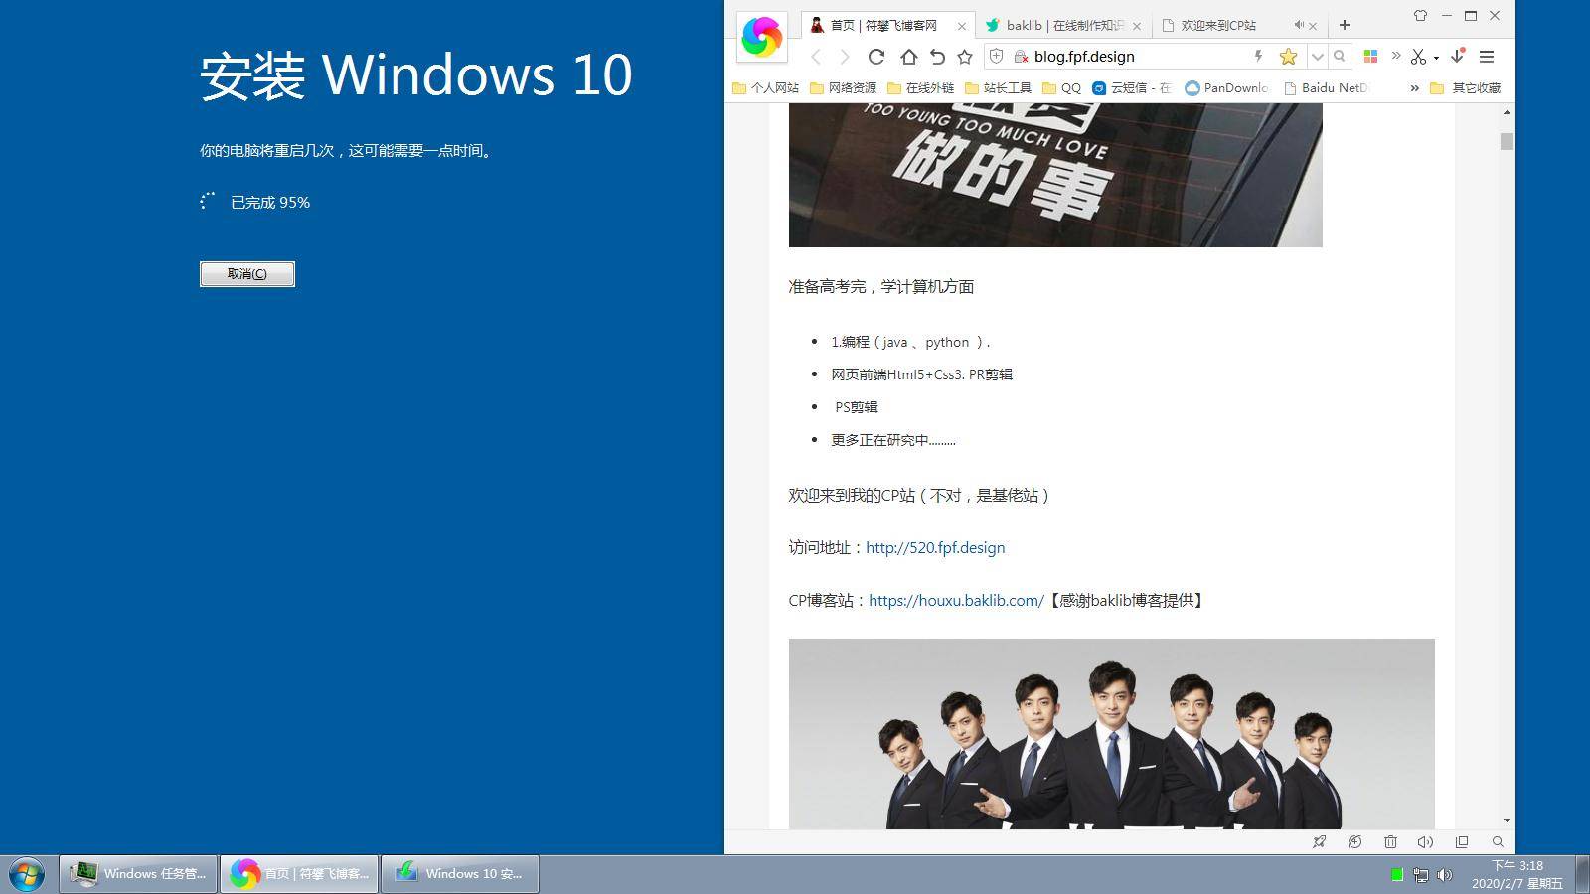Image resolution: width=1590 pixels, height=894 pixels.
Task: Close the 欢迎来到CP站 tab
Action: (x=1313, y=26)
